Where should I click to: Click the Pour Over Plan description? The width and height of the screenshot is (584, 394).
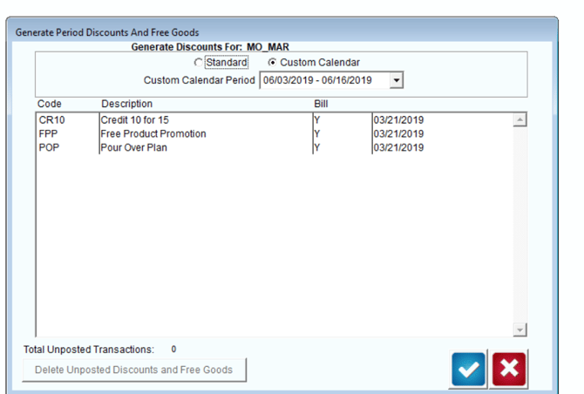133,147
